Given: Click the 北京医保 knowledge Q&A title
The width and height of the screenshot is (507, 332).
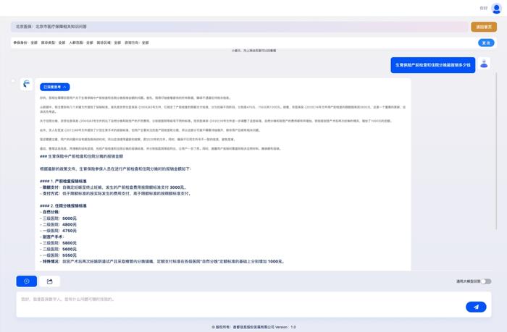Looking at the screenshot, I should tap(51, 27).
